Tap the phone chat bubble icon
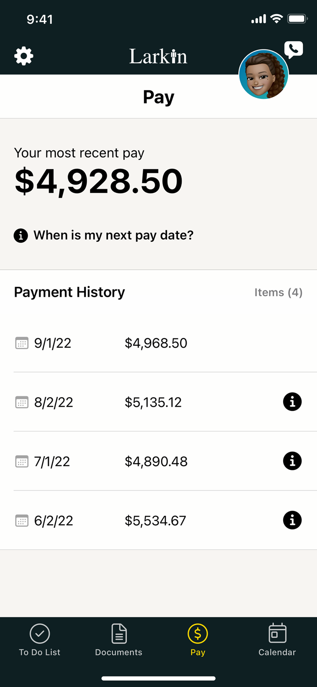317x687 pixels. pos(294,49)
